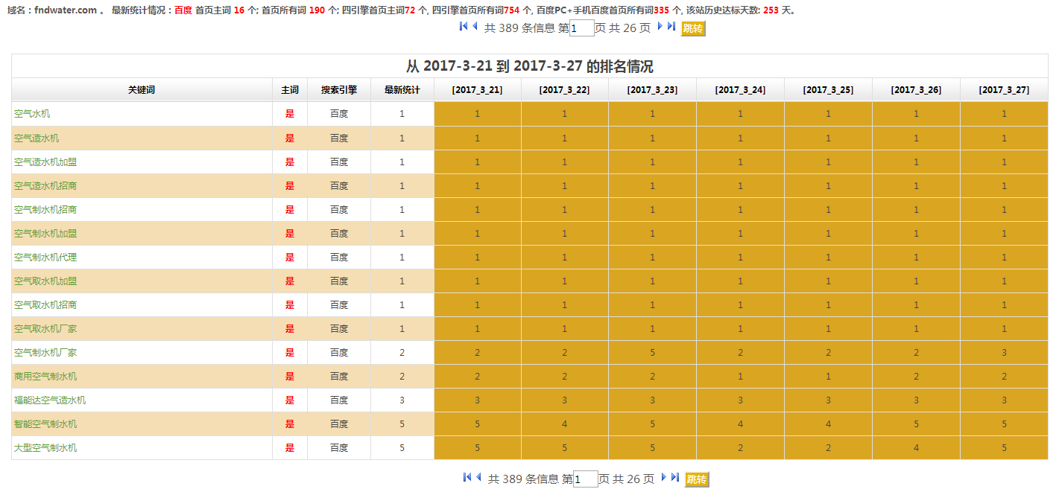Click the 最新统计 column header
1059x489 pixels.
coord(402,90)
